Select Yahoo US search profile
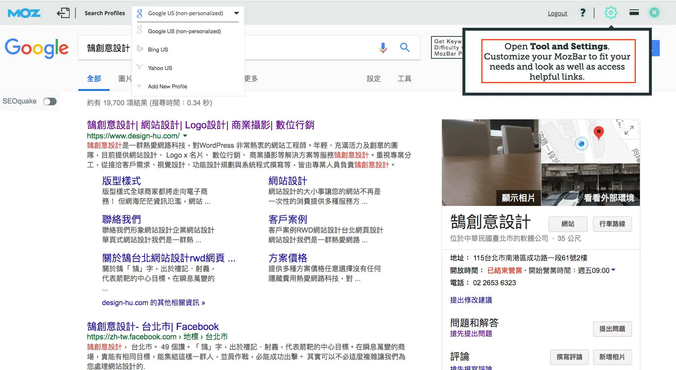676x370 pixels. [160, 68]
